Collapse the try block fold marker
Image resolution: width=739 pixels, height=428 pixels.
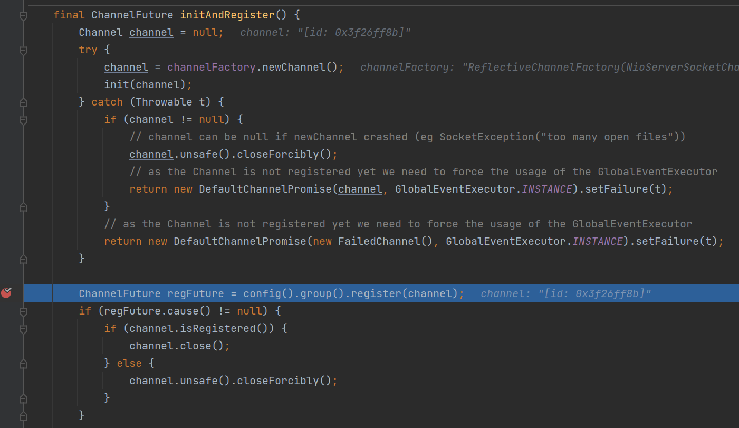coord(23,51)
